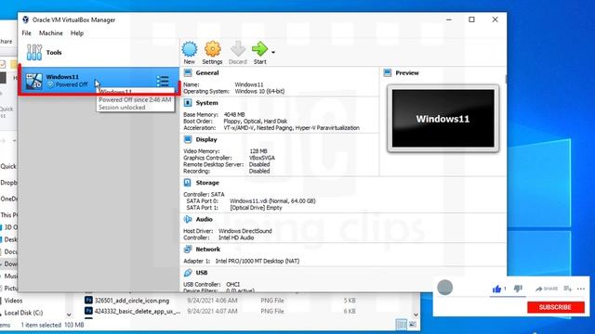The width and height of the screenshot is (595, 334).
Task: Click the Preview panel icon
Action: [388, 72]
